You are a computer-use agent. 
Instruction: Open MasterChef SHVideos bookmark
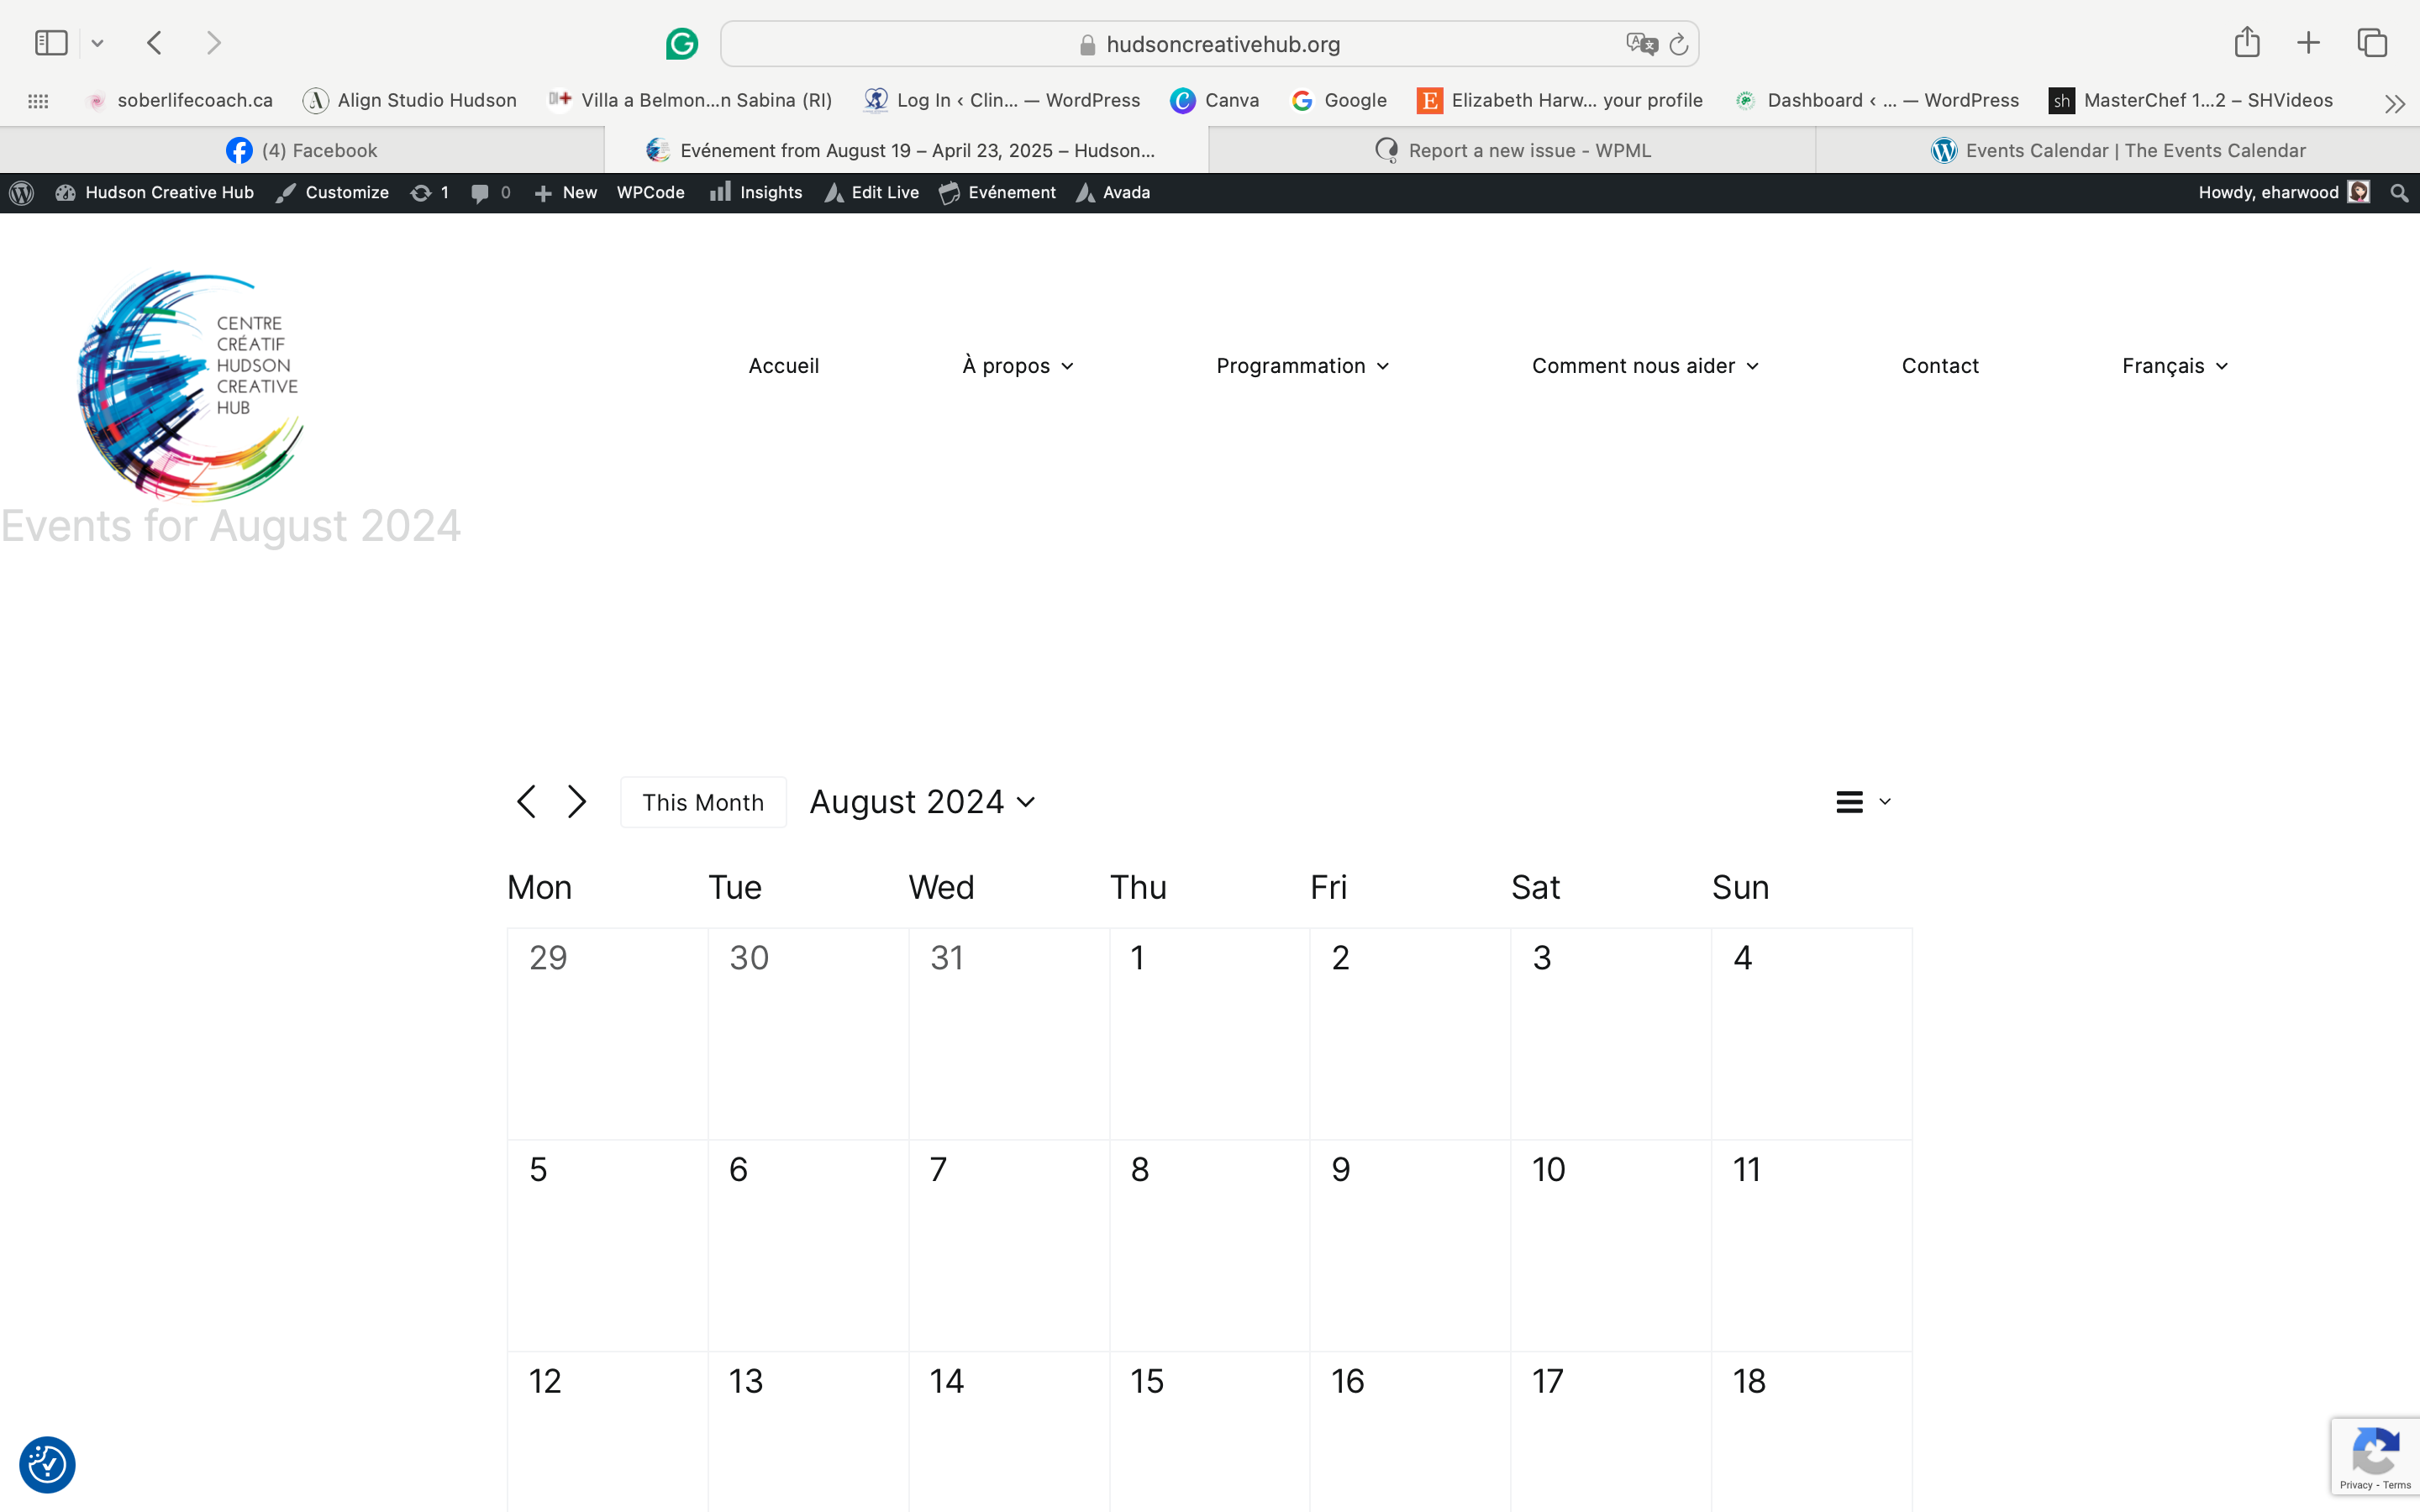[x=2191, y=100]
